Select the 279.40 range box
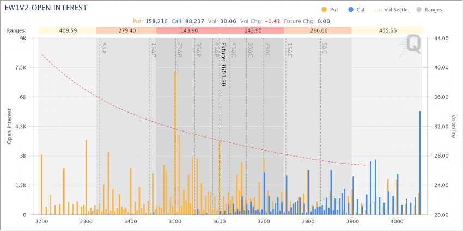The width and height of the screenshot is (463, 231). pos(126,31)
